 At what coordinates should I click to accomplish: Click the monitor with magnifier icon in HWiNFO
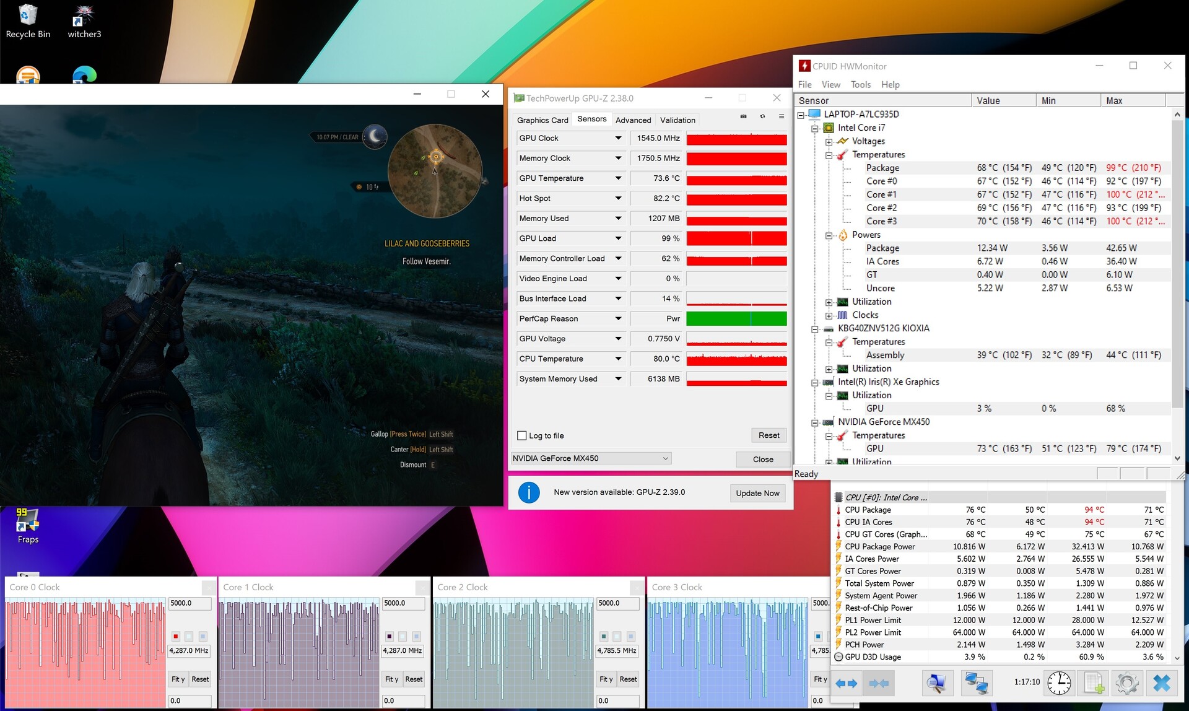pyautogui.click(x=936, y=683)
